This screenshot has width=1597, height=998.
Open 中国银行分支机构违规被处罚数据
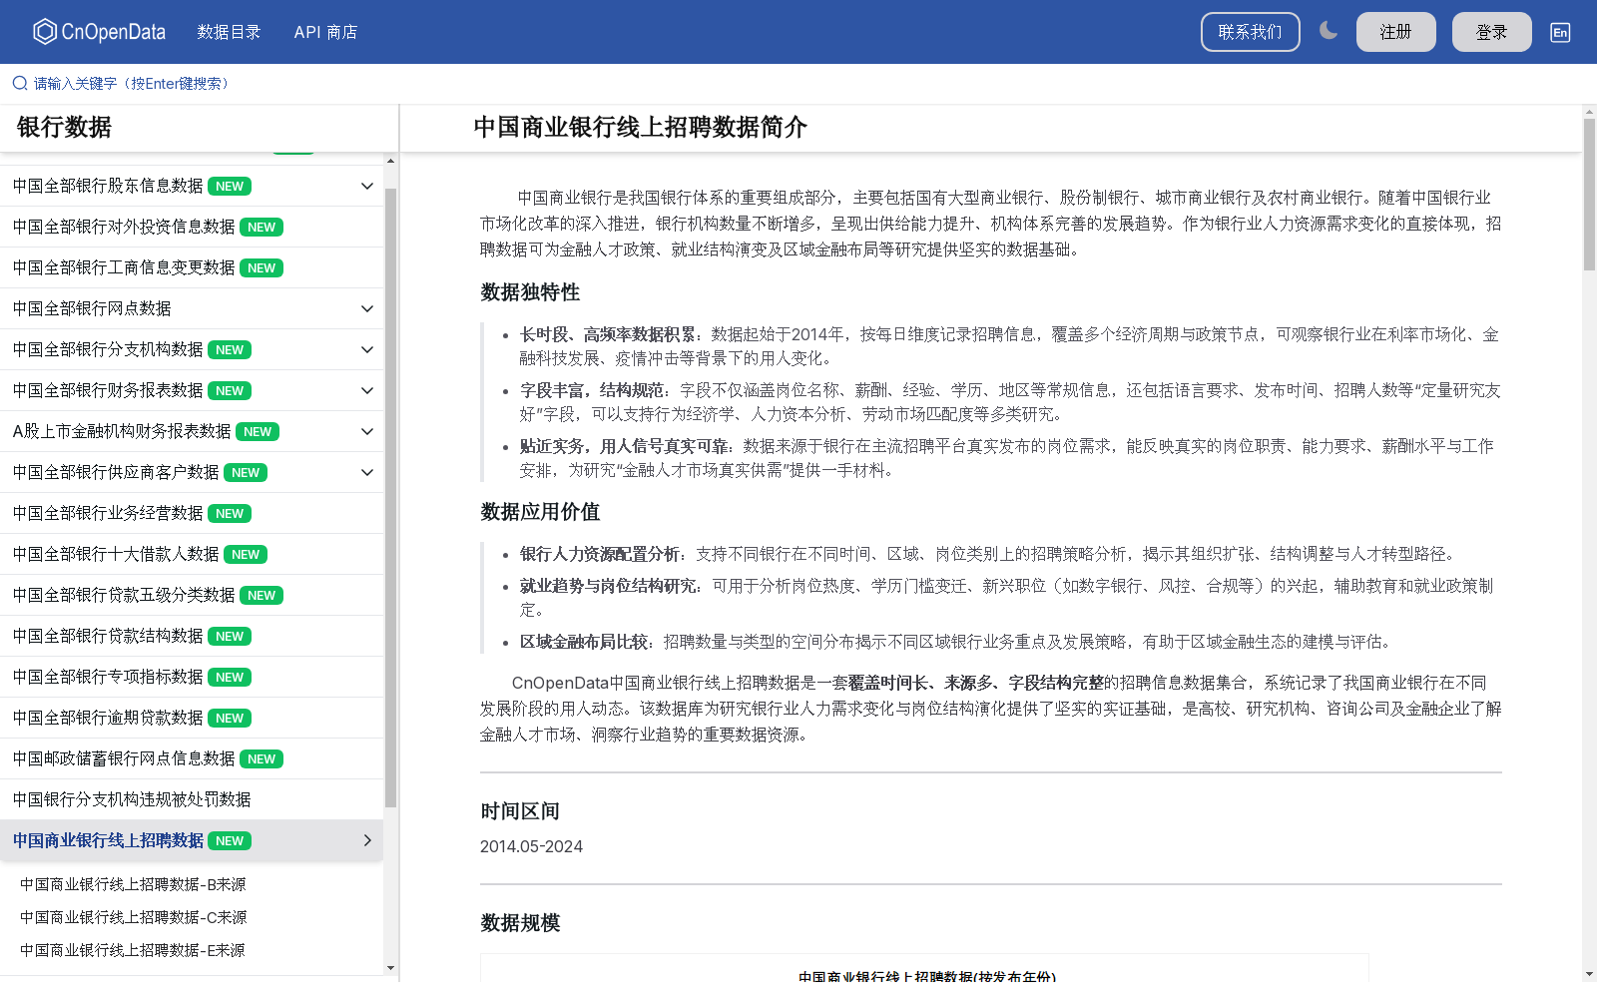pos(192,799)
